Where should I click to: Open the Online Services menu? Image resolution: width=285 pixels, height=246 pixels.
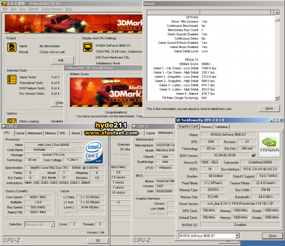[52, 9]
